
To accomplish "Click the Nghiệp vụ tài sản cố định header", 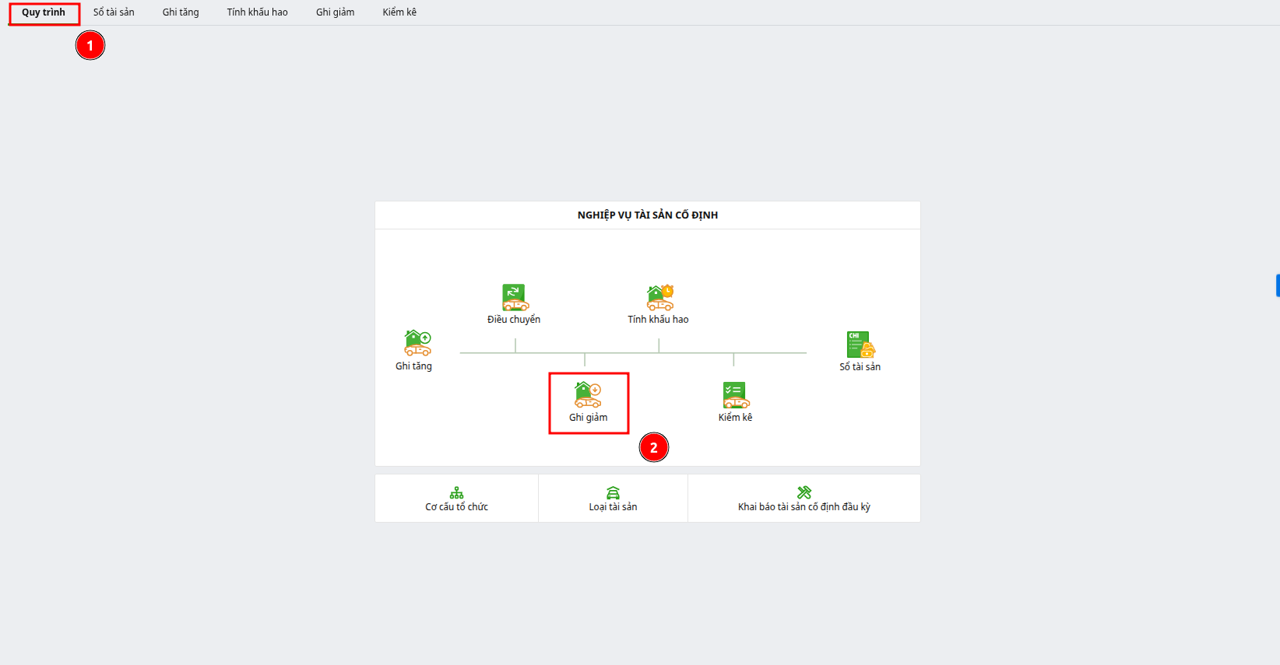I will tap(648, 215).
